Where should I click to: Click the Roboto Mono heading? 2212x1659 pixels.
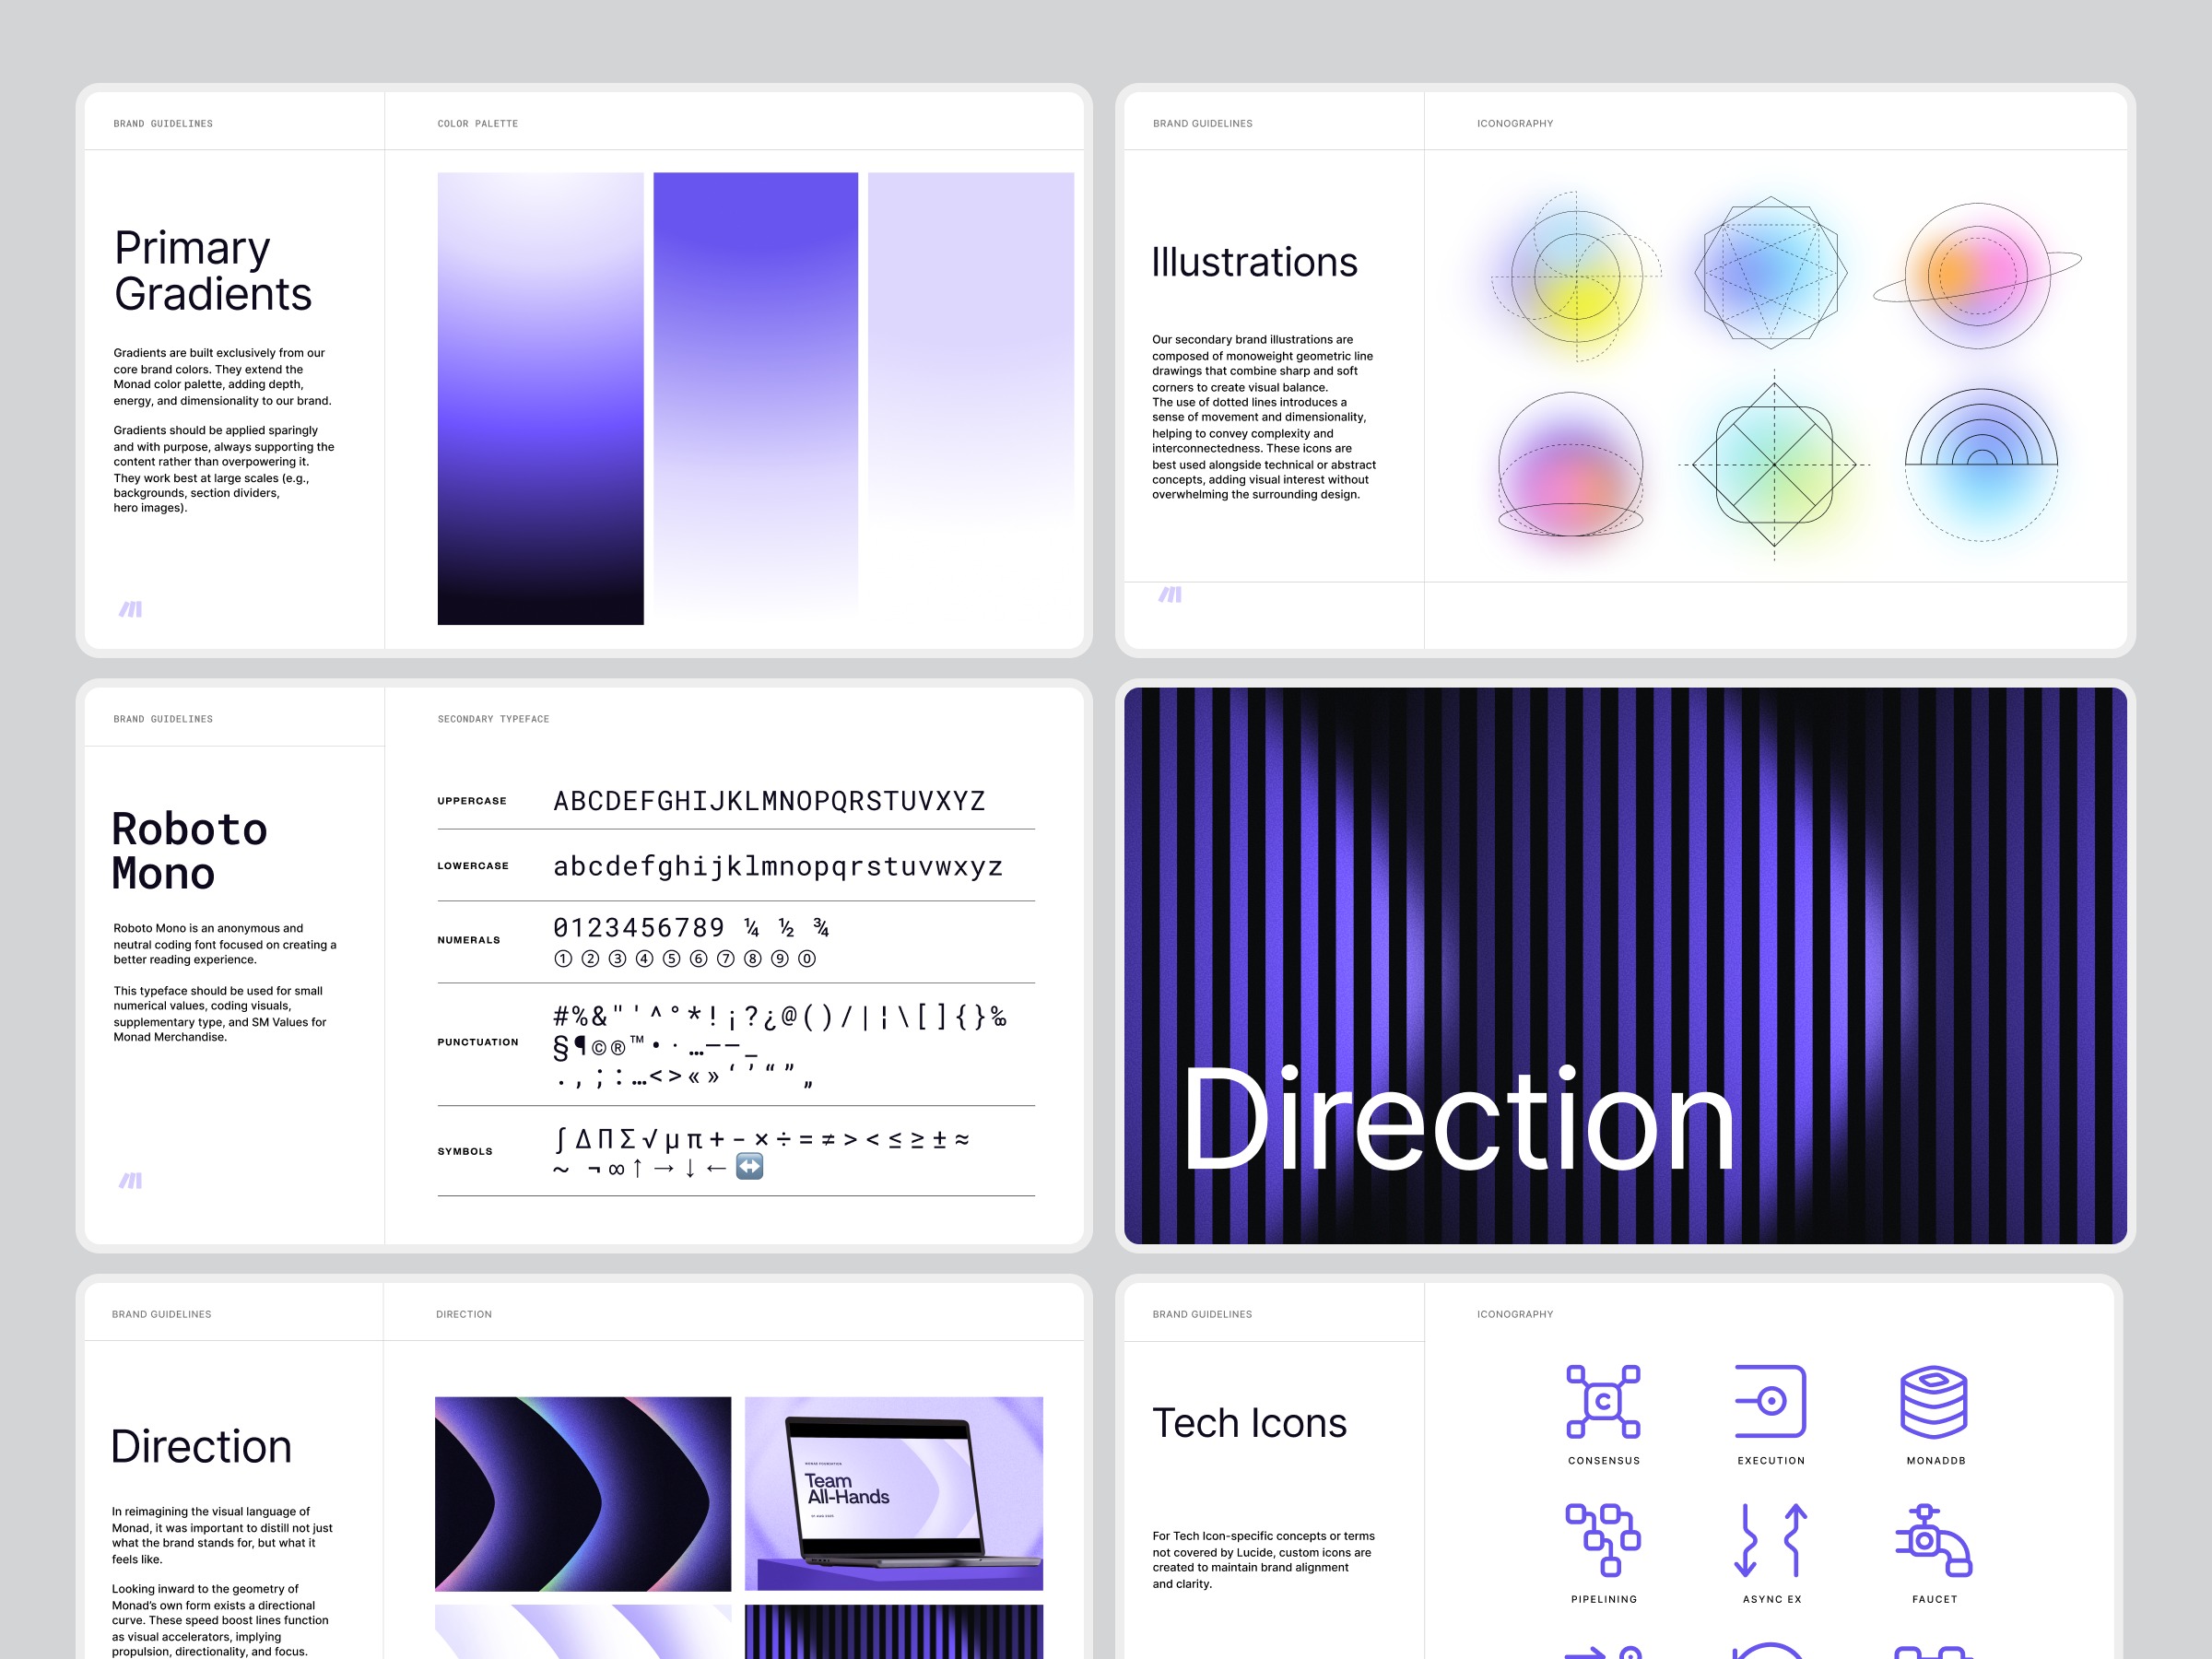coord(189,851)
